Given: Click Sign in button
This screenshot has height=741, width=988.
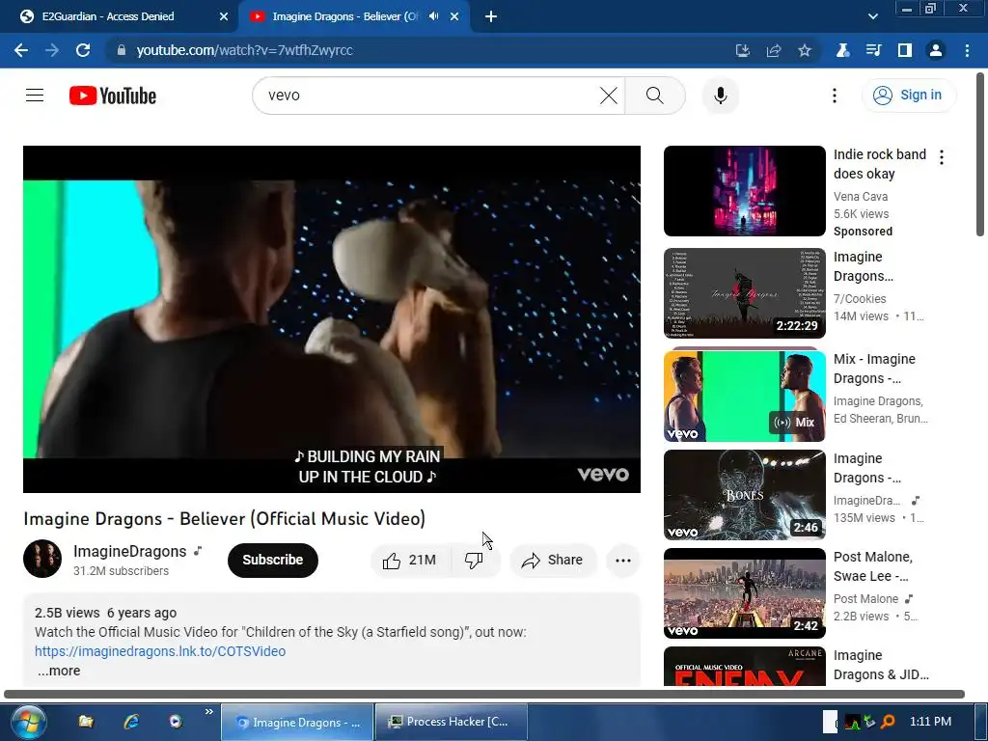Looking at the screenshot, I should click(x=908, y=96).
